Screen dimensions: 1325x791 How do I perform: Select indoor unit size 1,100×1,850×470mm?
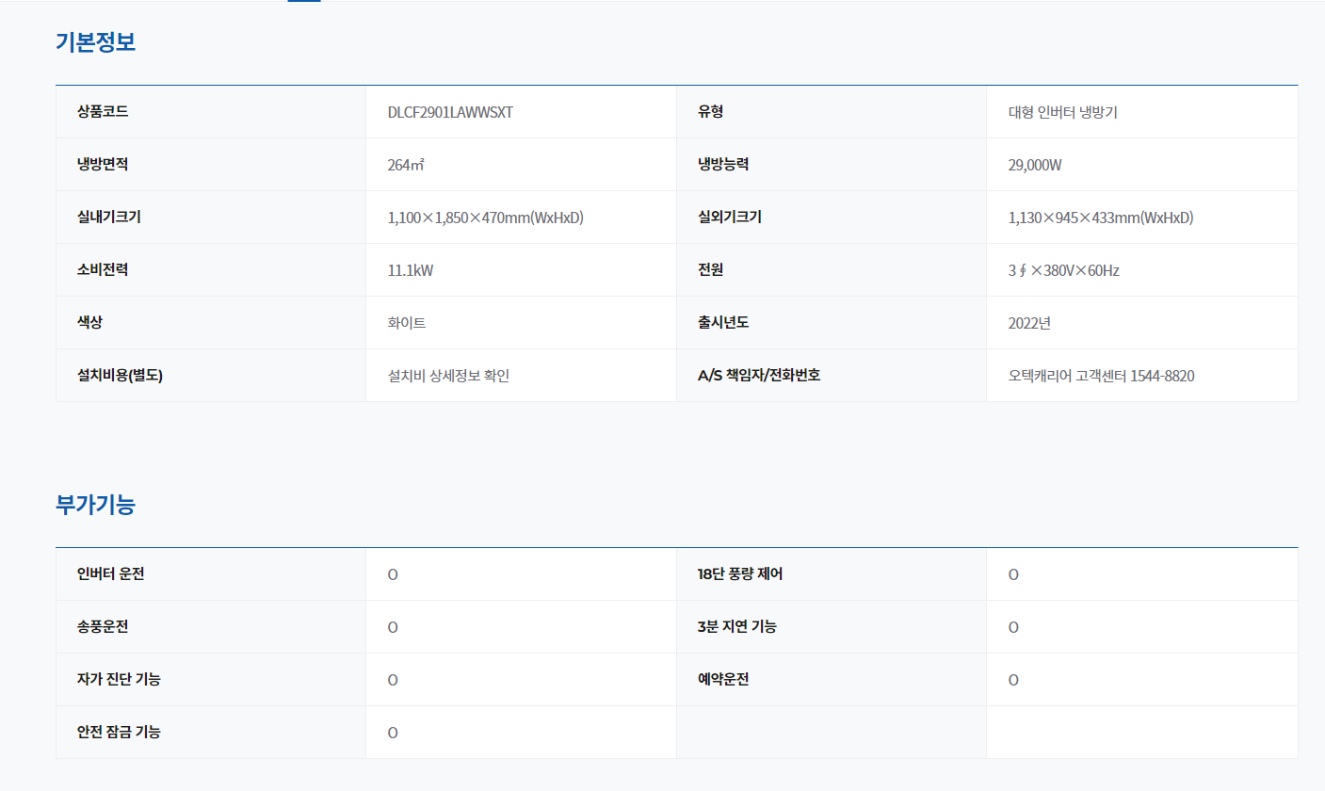click(485, 218)
